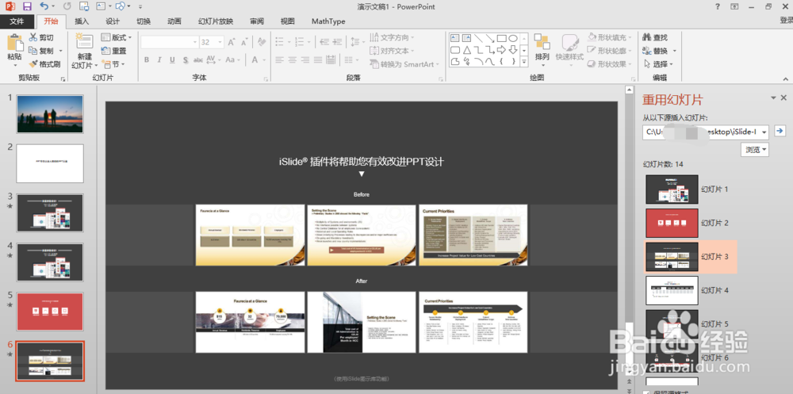Click the Save icon in quick access toolbar
The height and width of the screenshot is (394, 793).
pos(27,6)
